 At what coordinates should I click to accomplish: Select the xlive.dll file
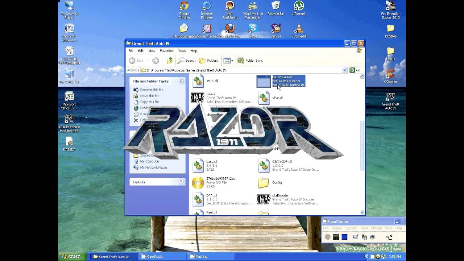coord(271,98)
